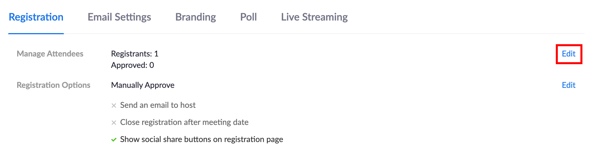Click the Registration Options label
The height and width of the screenshot is (158, 591).
(53, 85)
